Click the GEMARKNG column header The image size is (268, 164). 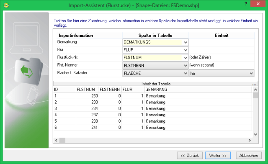[198, 90]
